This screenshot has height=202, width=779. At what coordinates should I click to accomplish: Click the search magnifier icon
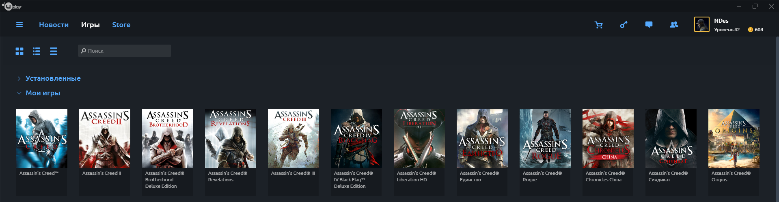point(83,51)
